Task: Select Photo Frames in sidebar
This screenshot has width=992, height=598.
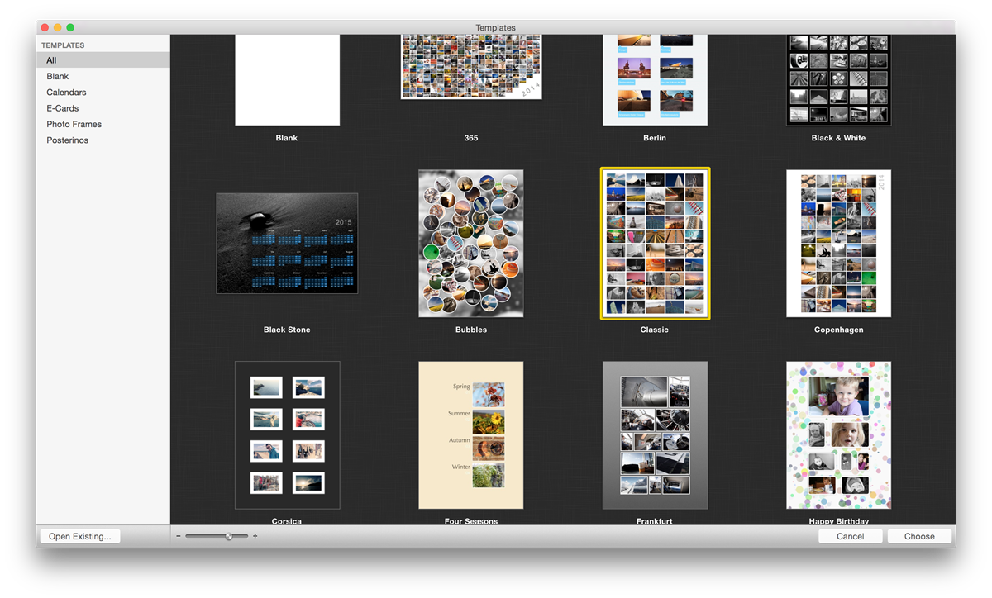Action: tap(74, 124)
